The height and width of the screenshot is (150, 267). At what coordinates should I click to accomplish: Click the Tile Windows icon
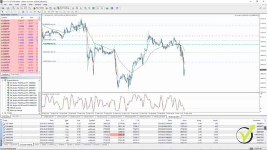(93, 8)
